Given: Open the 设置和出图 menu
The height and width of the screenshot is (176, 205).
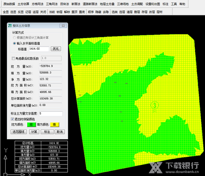Looking at the screenshot, I should pyautogui.click(x=152, y=4).
